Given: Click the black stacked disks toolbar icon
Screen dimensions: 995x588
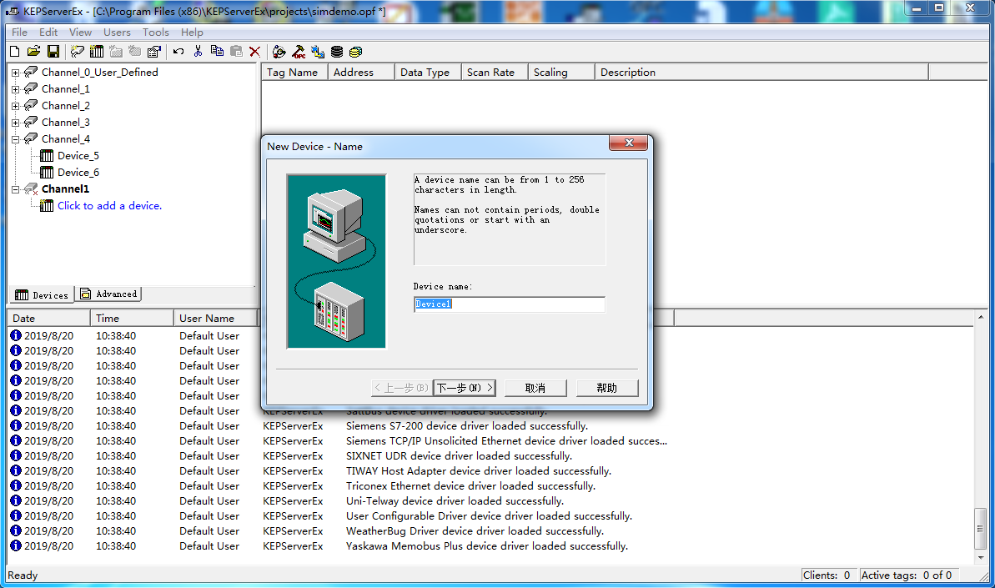Looking at the screenshot, I should (337, 52).
